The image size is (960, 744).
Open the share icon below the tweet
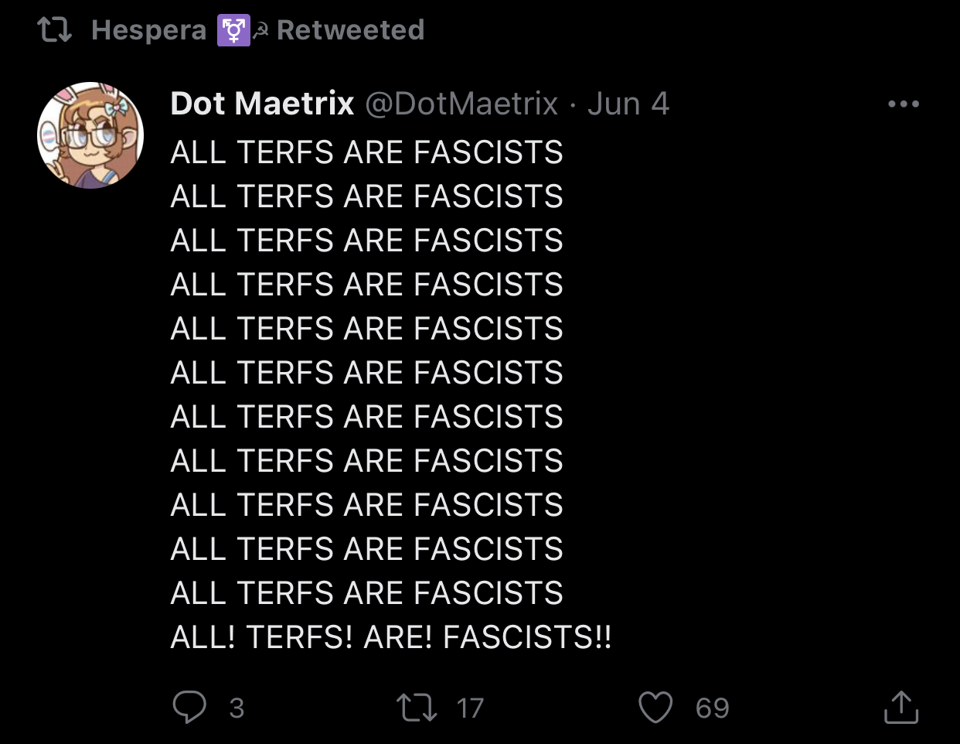point(900,707)
